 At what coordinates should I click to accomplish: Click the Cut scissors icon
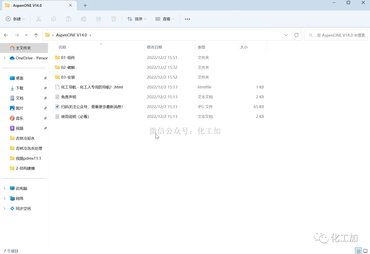coord(38,19)
